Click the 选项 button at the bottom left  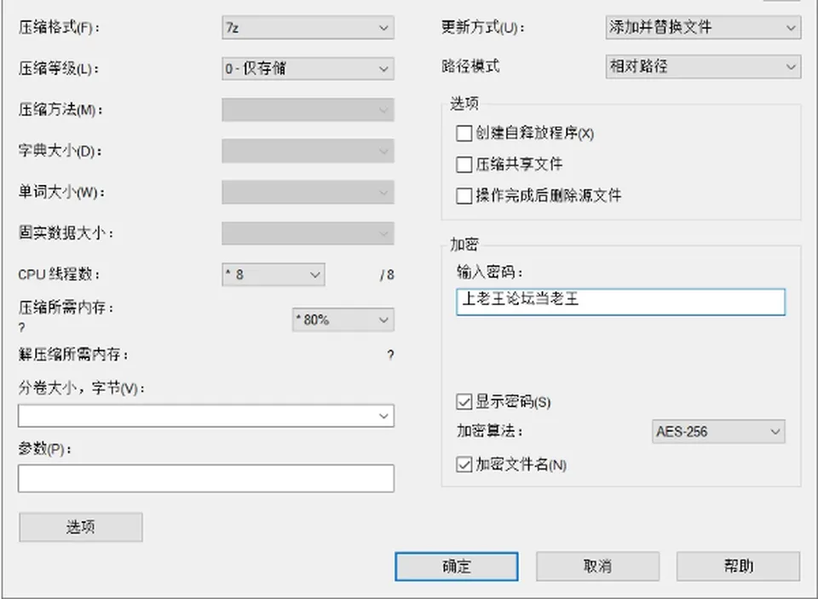pyautogui.click(x=81, y=527)
